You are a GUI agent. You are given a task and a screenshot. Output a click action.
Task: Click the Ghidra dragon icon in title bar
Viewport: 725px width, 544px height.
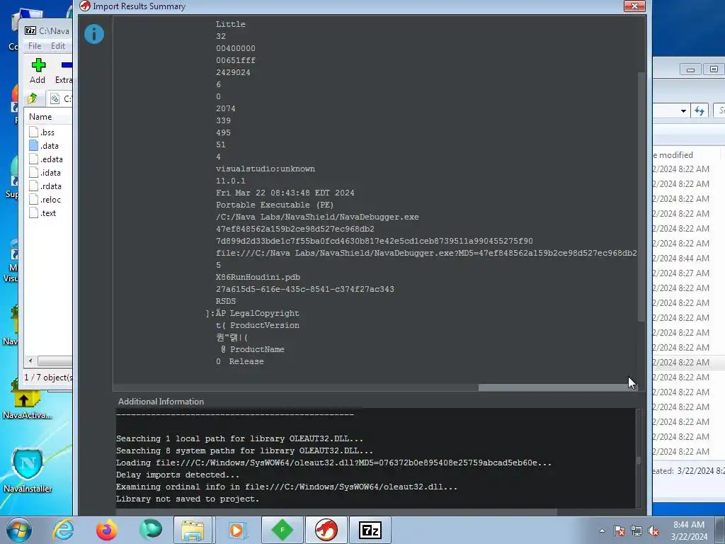85,6
